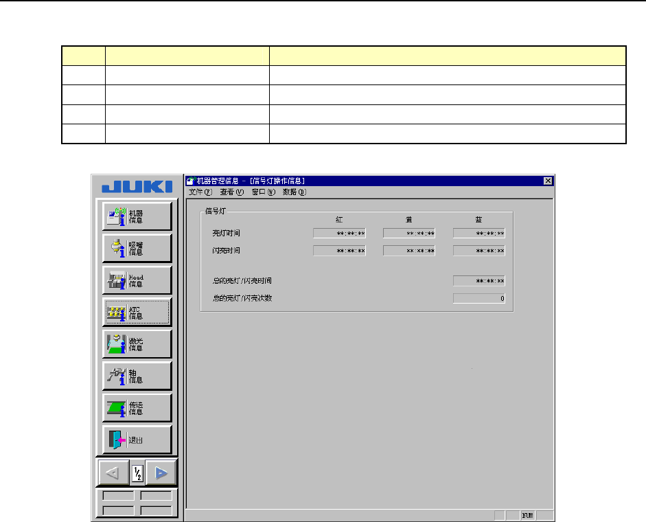Image resolution: width=646 pixels, height=522 pixels.
Task: Open the 吸嘴信息 nozzle info button
Action: (x=137, y=248)
